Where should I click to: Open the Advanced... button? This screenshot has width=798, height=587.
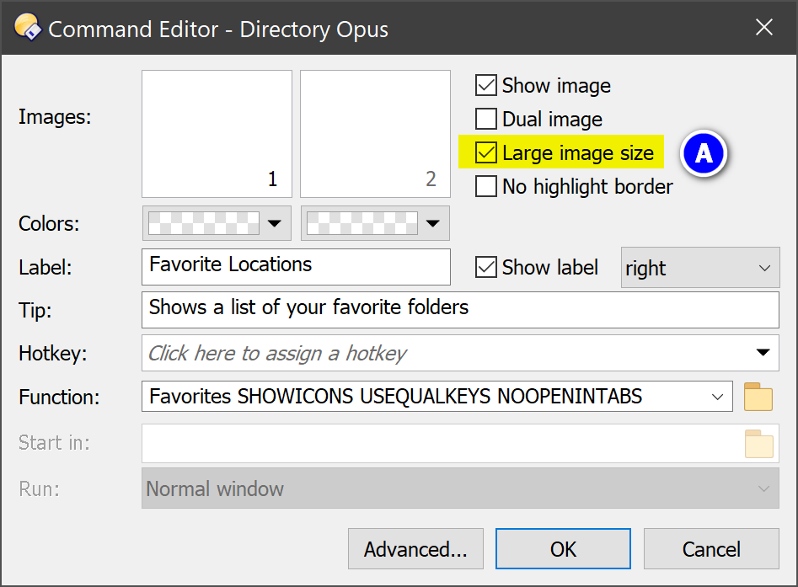(415, 549)
